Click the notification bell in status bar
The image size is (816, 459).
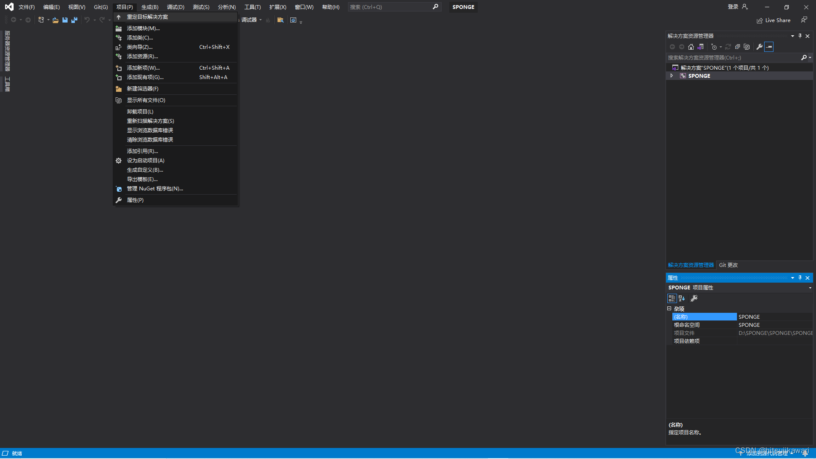[x=805, y=453]
